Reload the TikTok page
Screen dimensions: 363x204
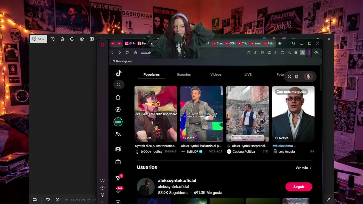[x=127, y=53]
